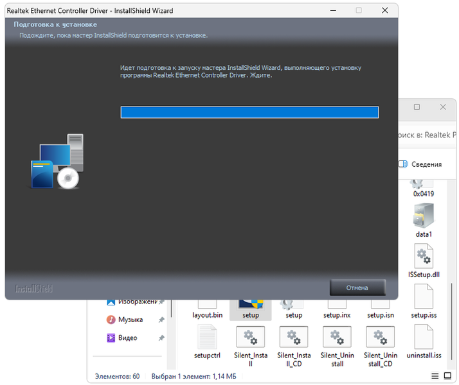
Task: Unpin Видео using its pin icon
Action: coord(161,338)
